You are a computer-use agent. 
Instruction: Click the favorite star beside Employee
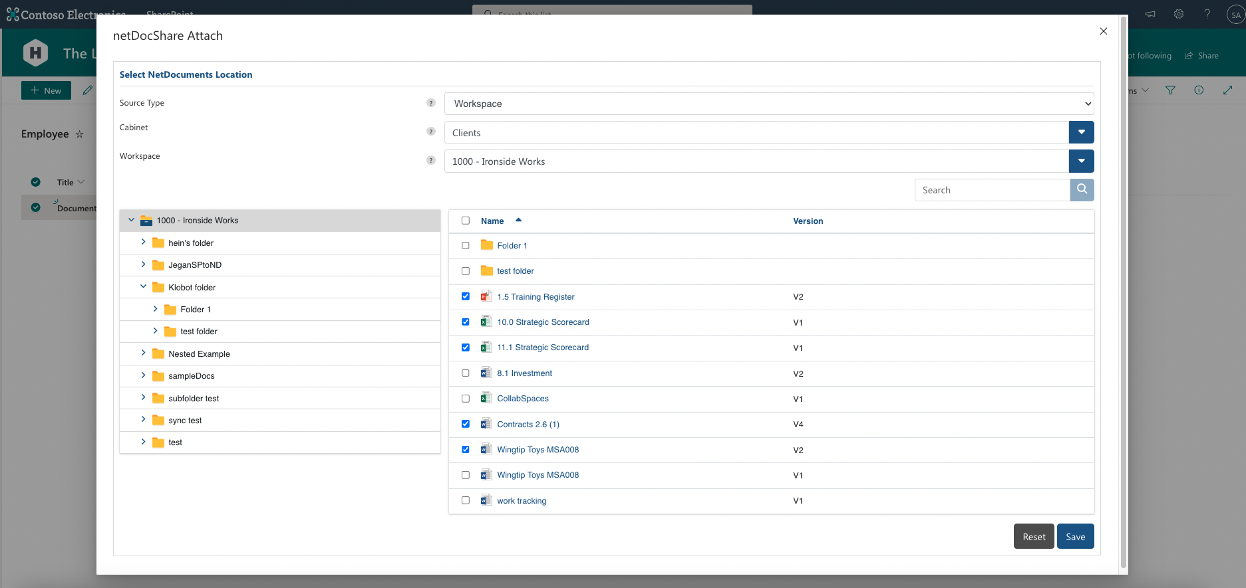(79, 134)
